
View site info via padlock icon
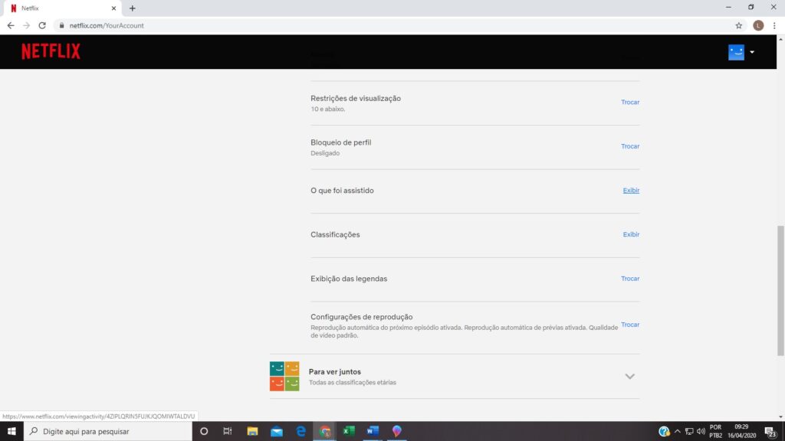tap(61, 25)
